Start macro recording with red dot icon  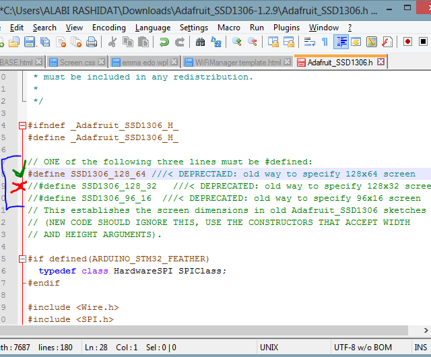408,42
